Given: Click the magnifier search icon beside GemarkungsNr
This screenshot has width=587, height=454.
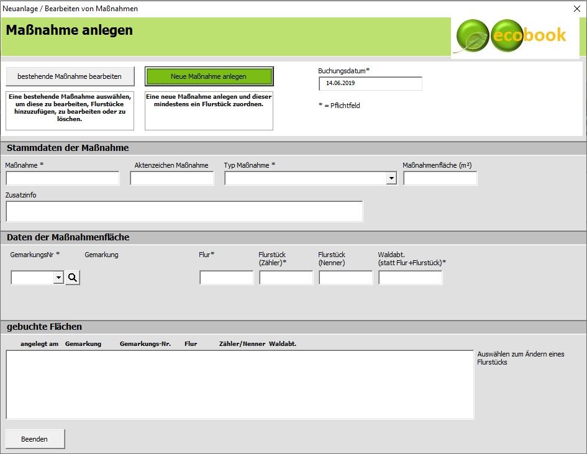Looking at the screenshot, I should coord(73,278).
